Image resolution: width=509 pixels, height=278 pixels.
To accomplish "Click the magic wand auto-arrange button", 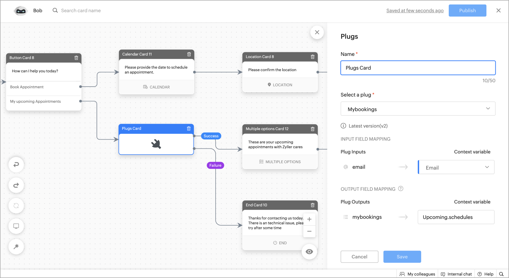I will point(16,246).
